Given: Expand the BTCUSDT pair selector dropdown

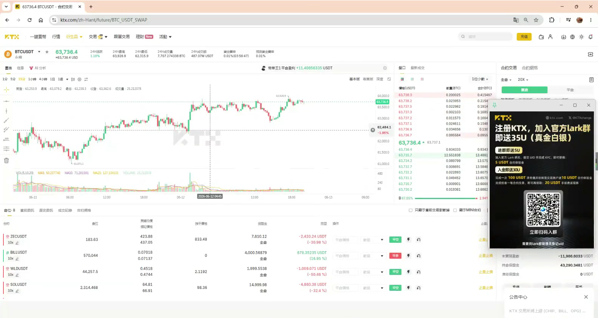Looking at the screenshot, I should tap(39, 52).
